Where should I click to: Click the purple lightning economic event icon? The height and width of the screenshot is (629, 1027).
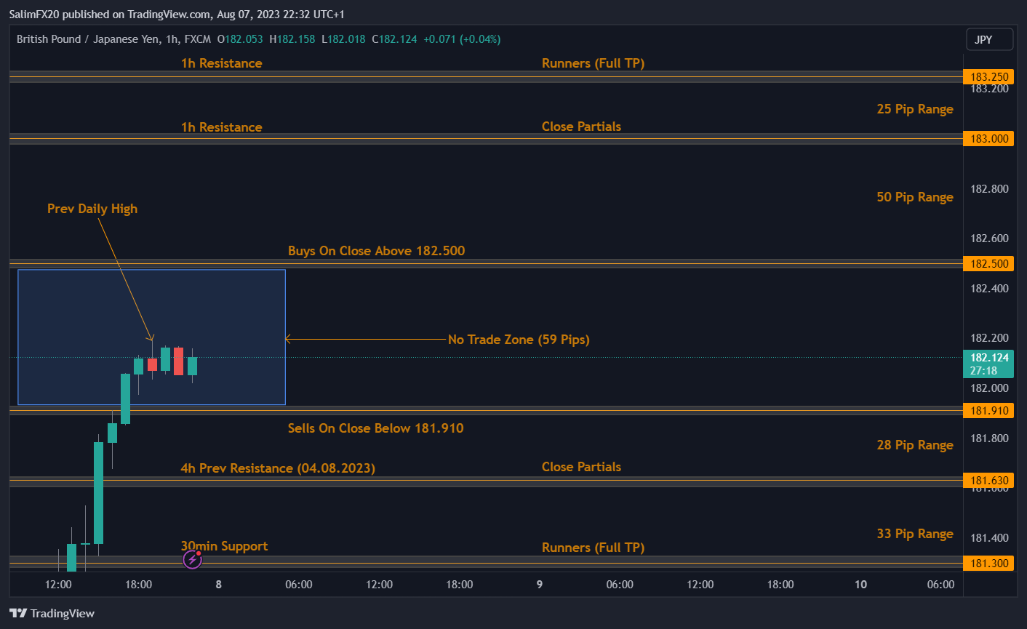pyautogui.click(x=192, y=559)
